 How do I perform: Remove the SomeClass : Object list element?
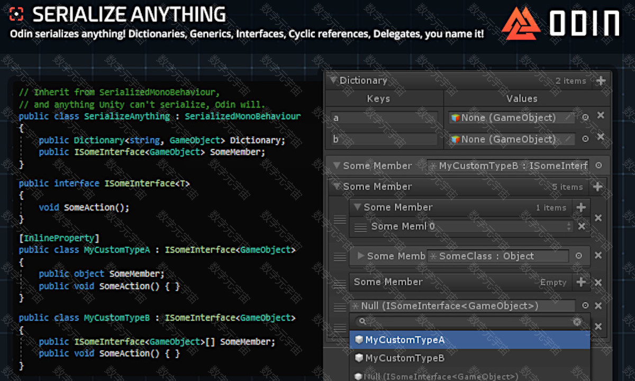tap(598, 256)
